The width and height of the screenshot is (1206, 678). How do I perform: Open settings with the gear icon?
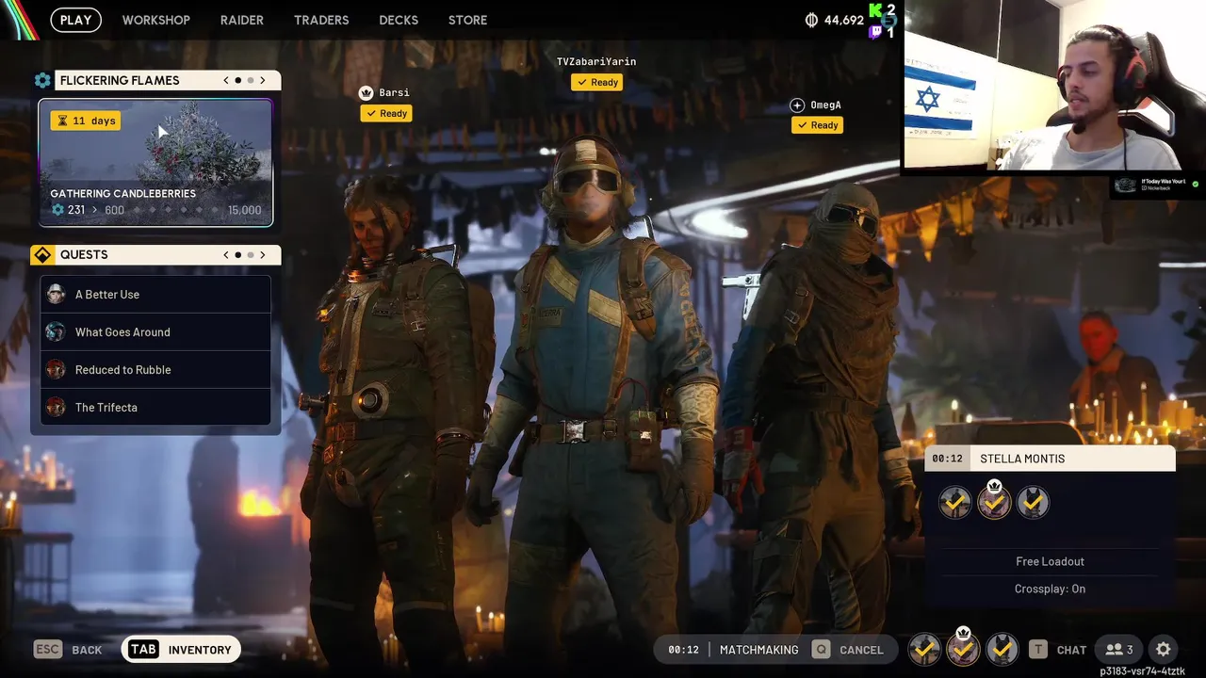point(1164,650)
